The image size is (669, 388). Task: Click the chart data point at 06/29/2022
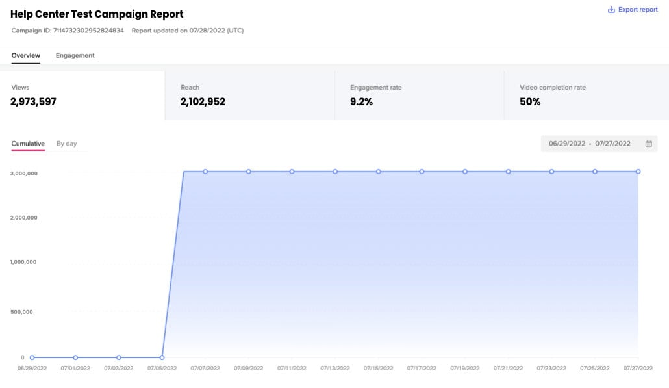coord(32,357)
